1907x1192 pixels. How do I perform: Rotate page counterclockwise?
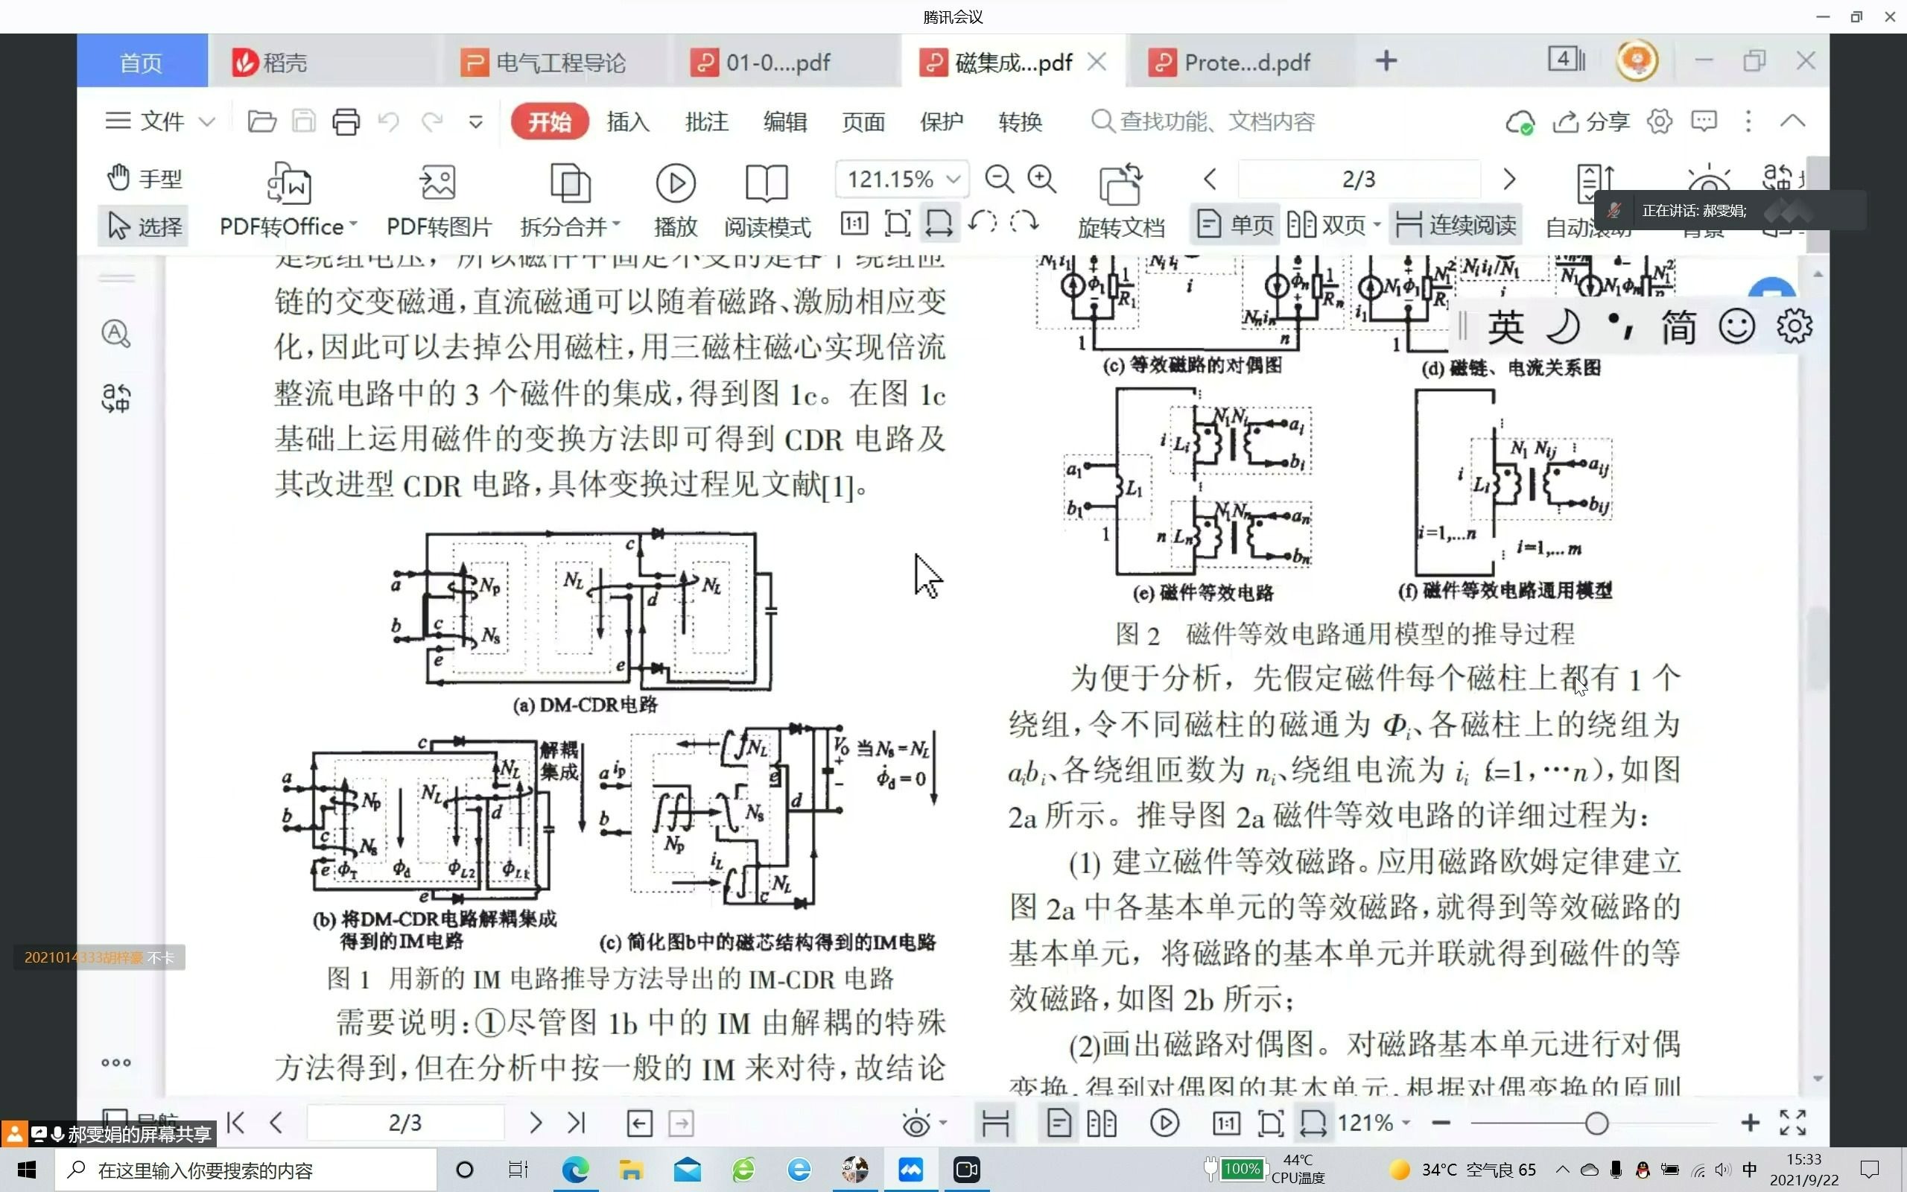(x=983, y=223)
